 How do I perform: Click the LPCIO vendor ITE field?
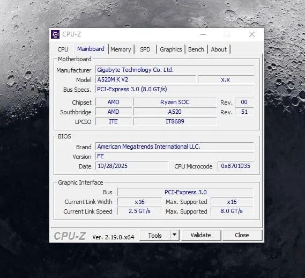(x=114, y=121)
